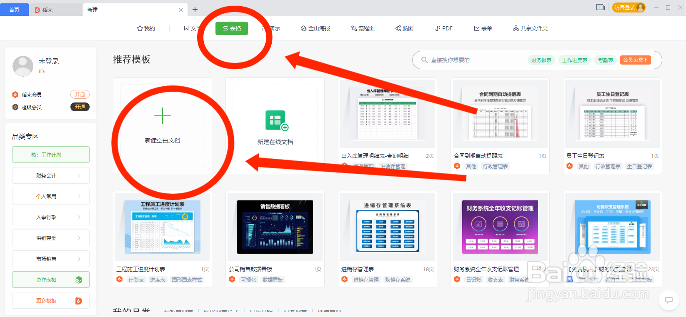The image size is (686, 317).
Task: Click orange 稻壳 icon beside 员工生日记录表 tags
Action: 570,166
